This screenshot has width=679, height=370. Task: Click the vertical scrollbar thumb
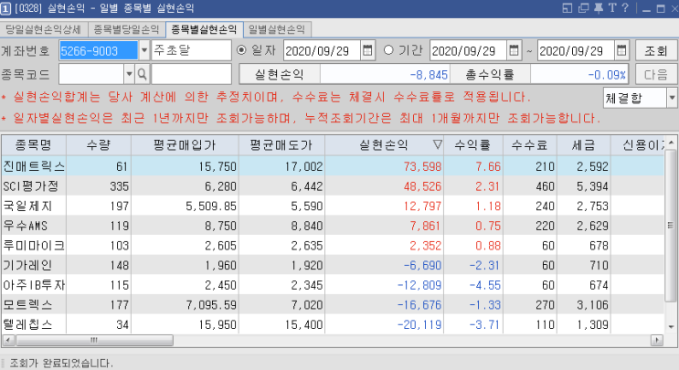click(671, 225)
